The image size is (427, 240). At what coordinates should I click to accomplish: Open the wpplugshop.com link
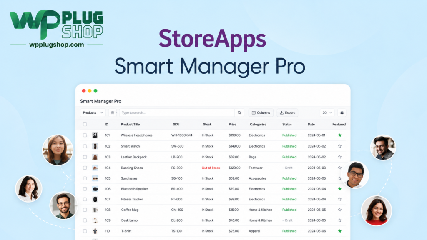pyautogui.click(x=57, y=45)
